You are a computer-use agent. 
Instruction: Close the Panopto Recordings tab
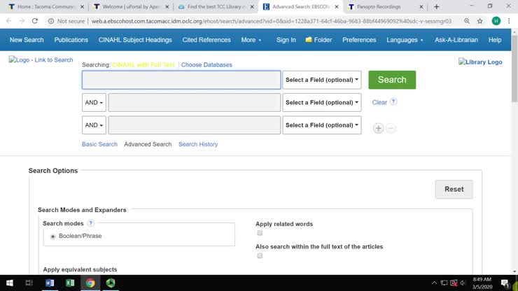coord(421,6)
